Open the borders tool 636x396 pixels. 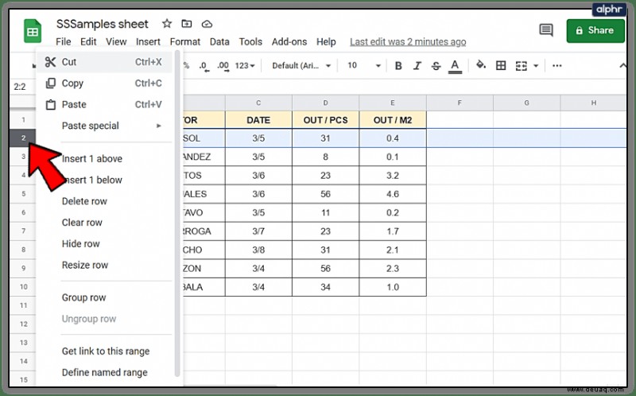(x=501, y=66)
